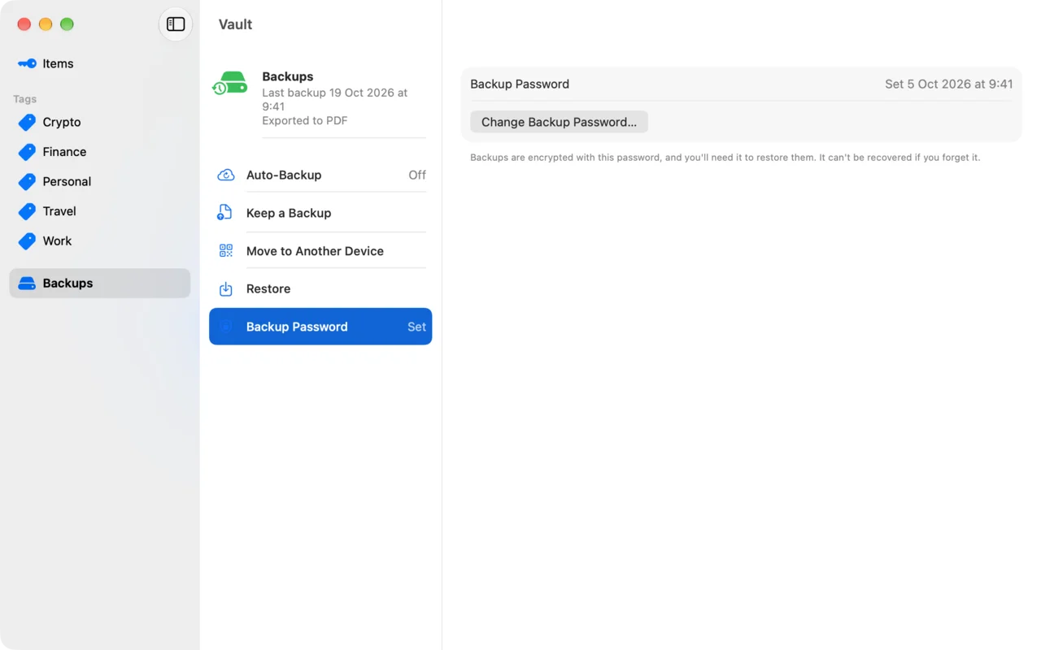
Task: Select the Work tag
Action: pos(100,240)
